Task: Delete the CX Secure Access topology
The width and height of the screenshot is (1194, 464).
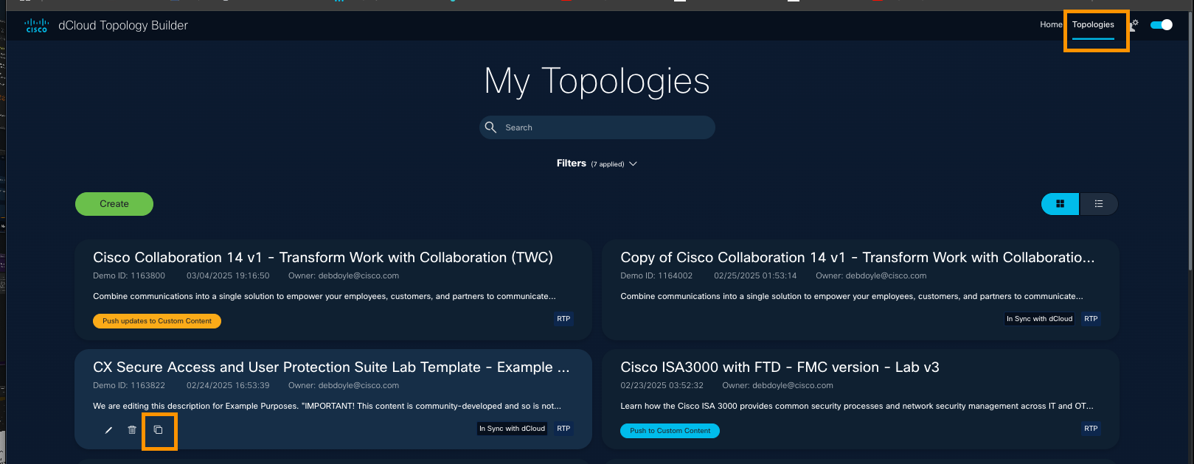Action: click(132, 430)
